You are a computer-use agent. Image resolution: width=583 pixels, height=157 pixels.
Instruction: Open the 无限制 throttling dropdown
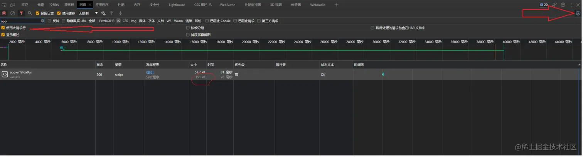point(88,13)
